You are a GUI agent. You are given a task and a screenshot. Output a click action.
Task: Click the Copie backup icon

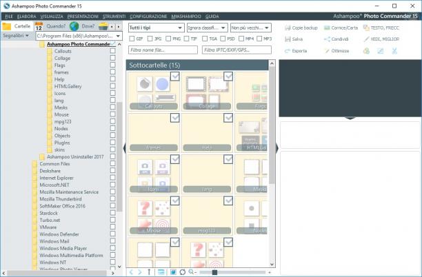coord(288,28)
